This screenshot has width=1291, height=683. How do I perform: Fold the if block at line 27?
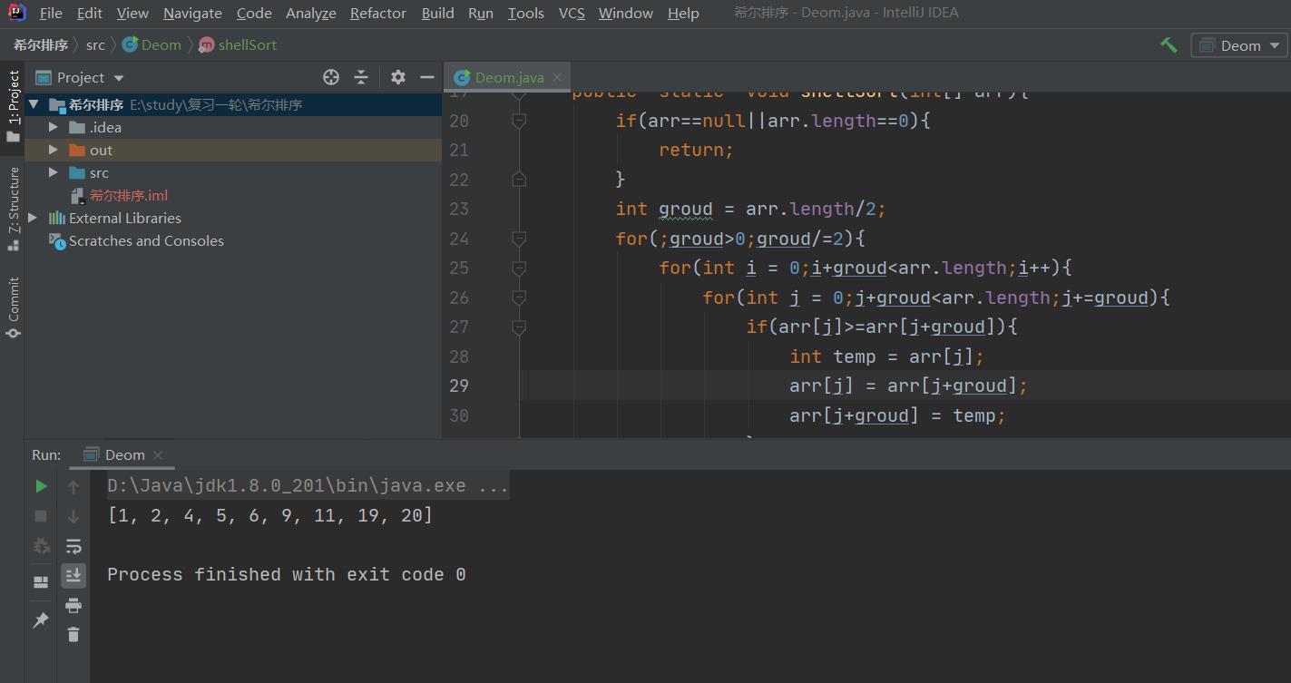point(519,327)
